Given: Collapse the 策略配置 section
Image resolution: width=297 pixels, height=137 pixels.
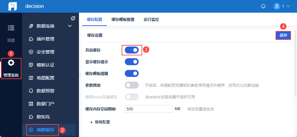Looking at the screenshot, I should [x=92, y=122].
